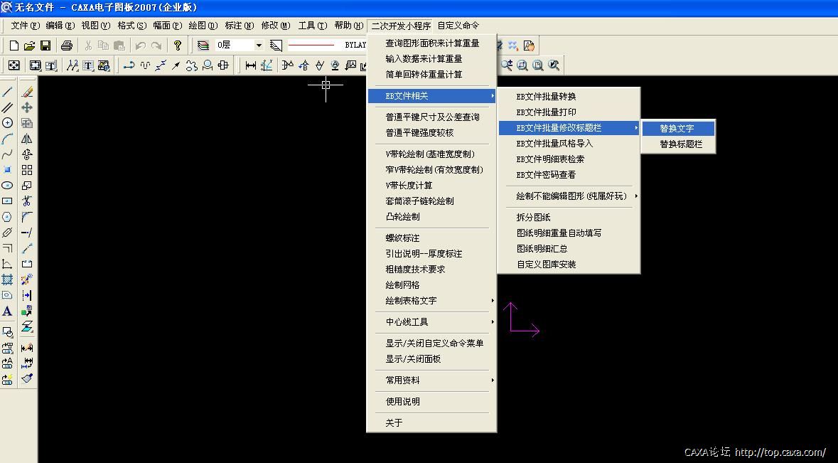Click the red line type preview
Screen dimensions: 838x463
[311, 45]
